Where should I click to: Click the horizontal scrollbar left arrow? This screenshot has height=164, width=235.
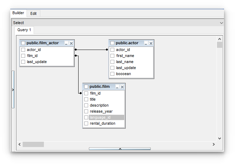pos(19,145)
